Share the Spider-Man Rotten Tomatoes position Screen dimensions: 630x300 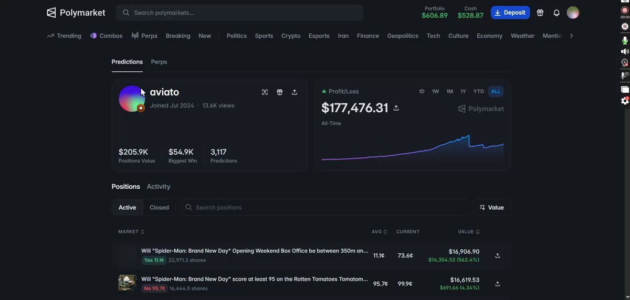[x=498, y=284]
